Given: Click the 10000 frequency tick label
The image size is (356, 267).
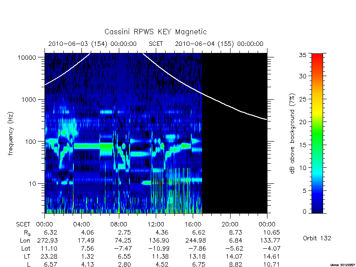Looking at the screenshot, I should [27, 58].
